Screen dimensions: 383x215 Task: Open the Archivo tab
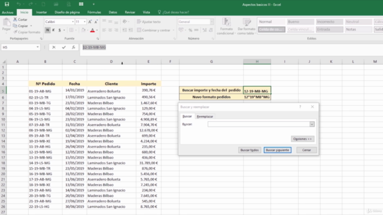click(8, 12)
